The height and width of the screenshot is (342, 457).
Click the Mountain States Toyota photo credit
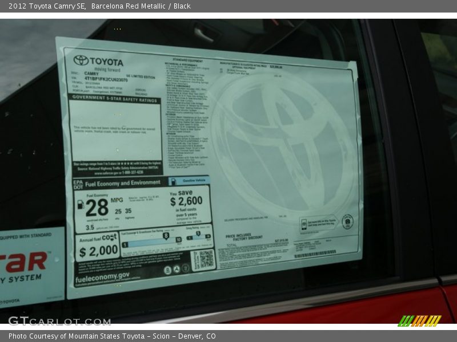(x=112, y=336)
